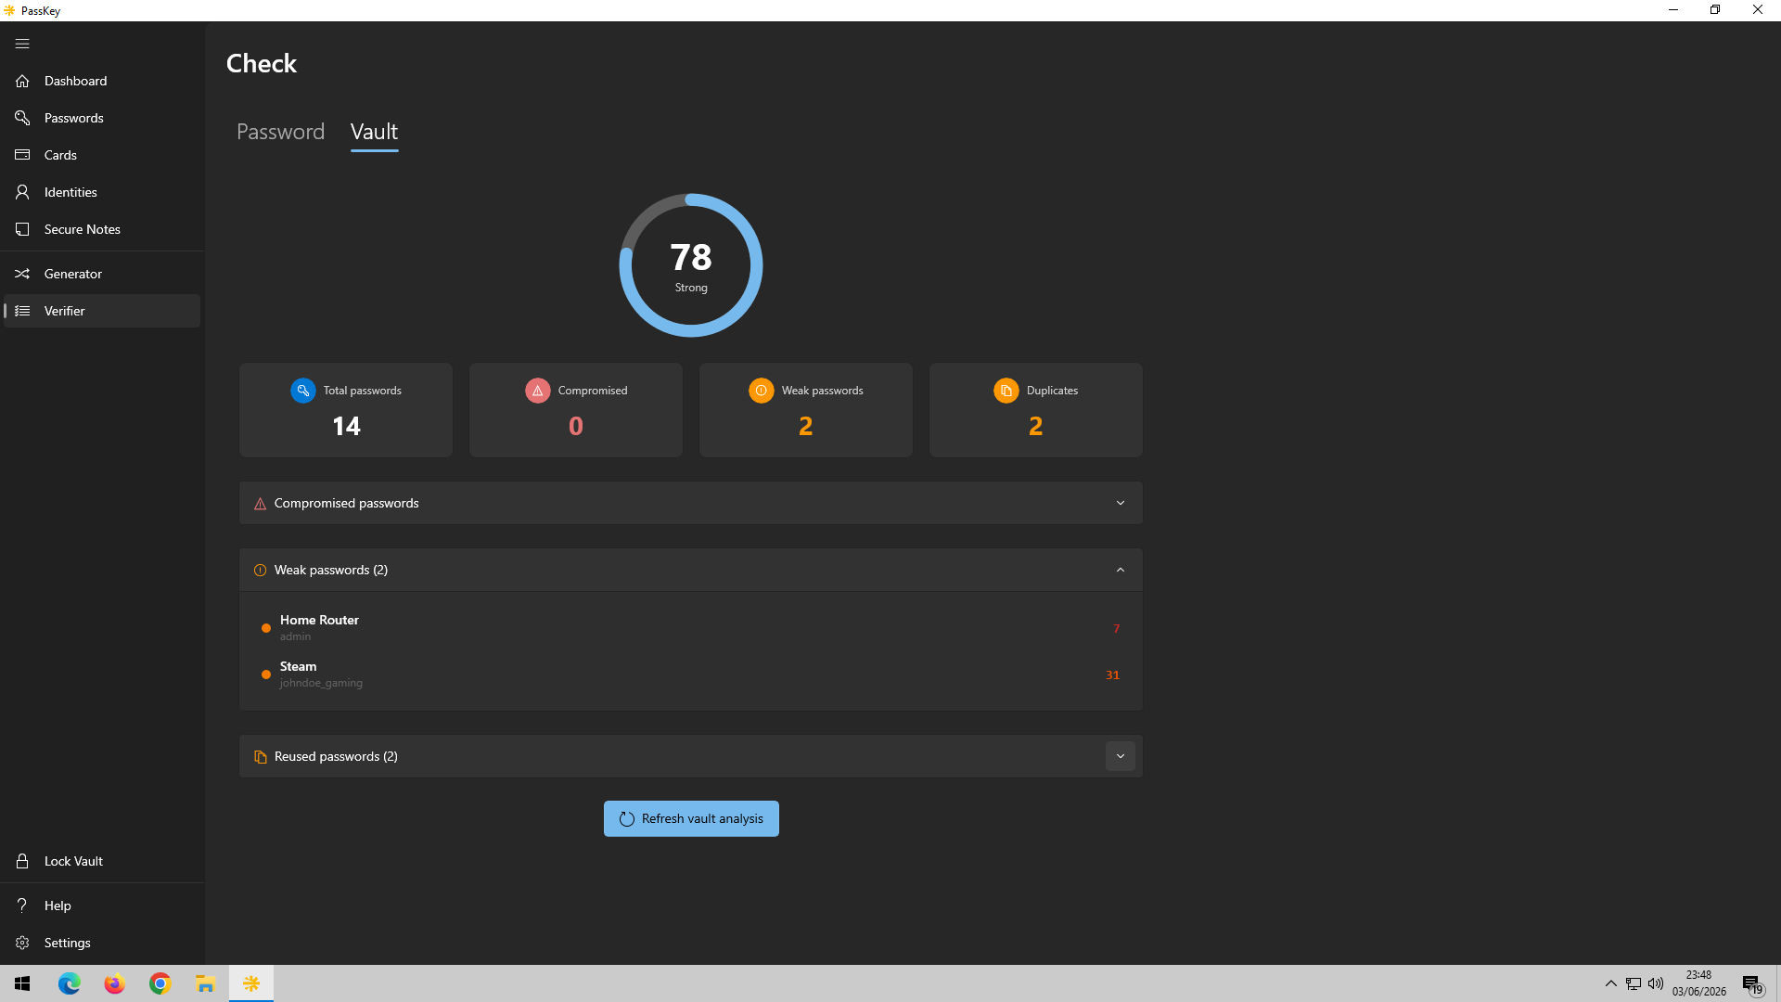This screenshot has height=1002, width=1781.
Task: Open File Explorer from the taskbar
Action: (205, 983)
